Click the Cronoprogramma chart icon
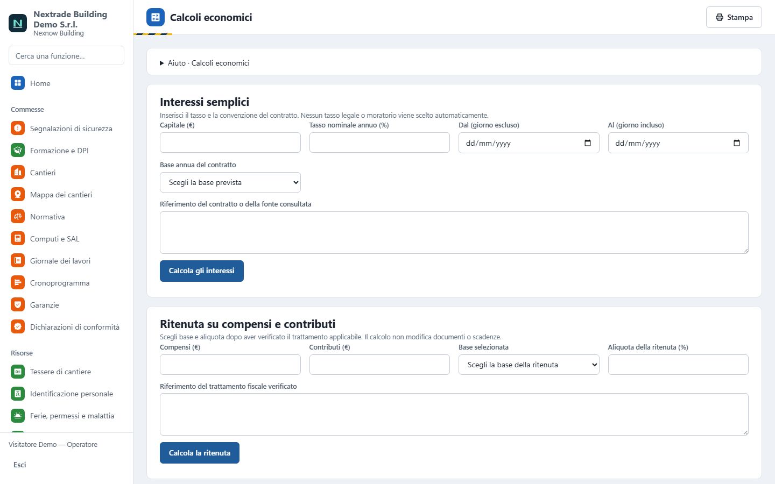 click(x=18, y=282)
